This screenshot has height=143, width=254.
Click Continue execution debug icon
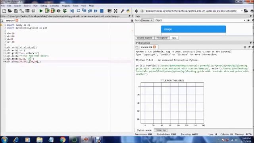point(96,11)
